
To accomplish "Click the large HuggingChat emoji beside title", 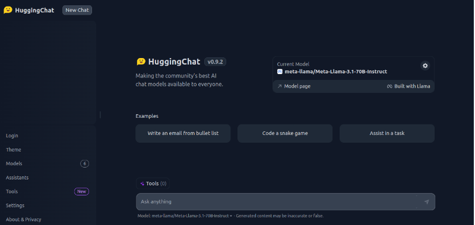I will pos(141,62).
